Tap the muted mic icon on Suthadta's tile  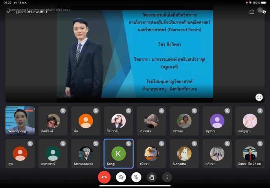point(195,144)
